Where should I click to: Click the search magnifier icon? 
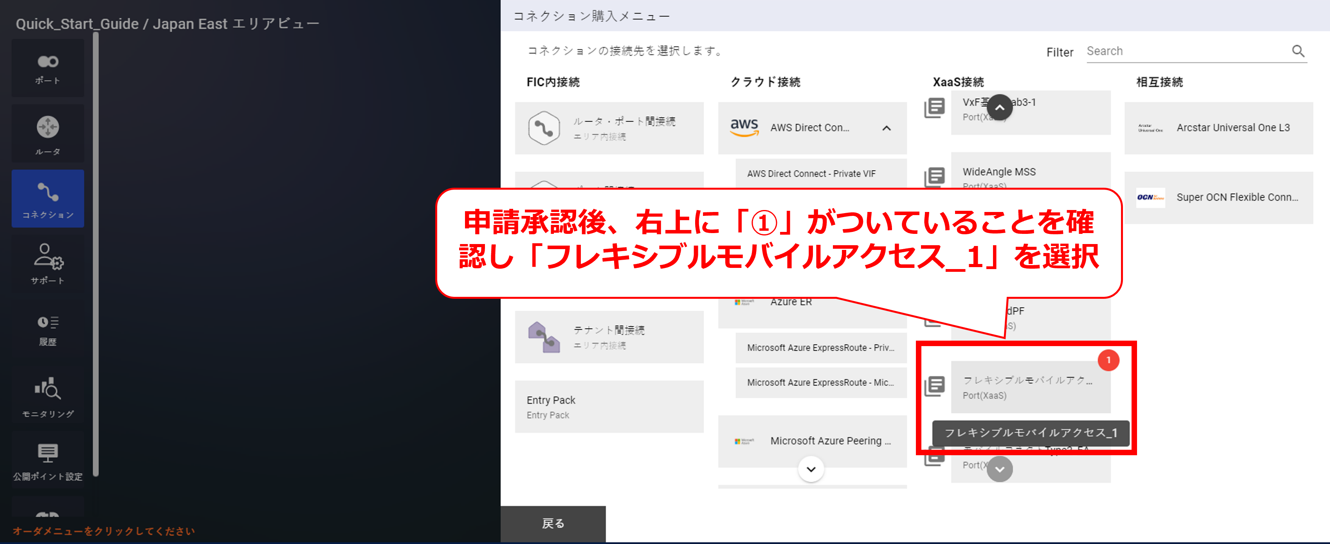(1298, 51)
